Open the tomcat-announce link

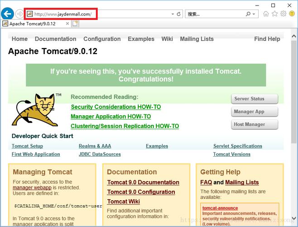pyautogui.click(x=220, y=208)
